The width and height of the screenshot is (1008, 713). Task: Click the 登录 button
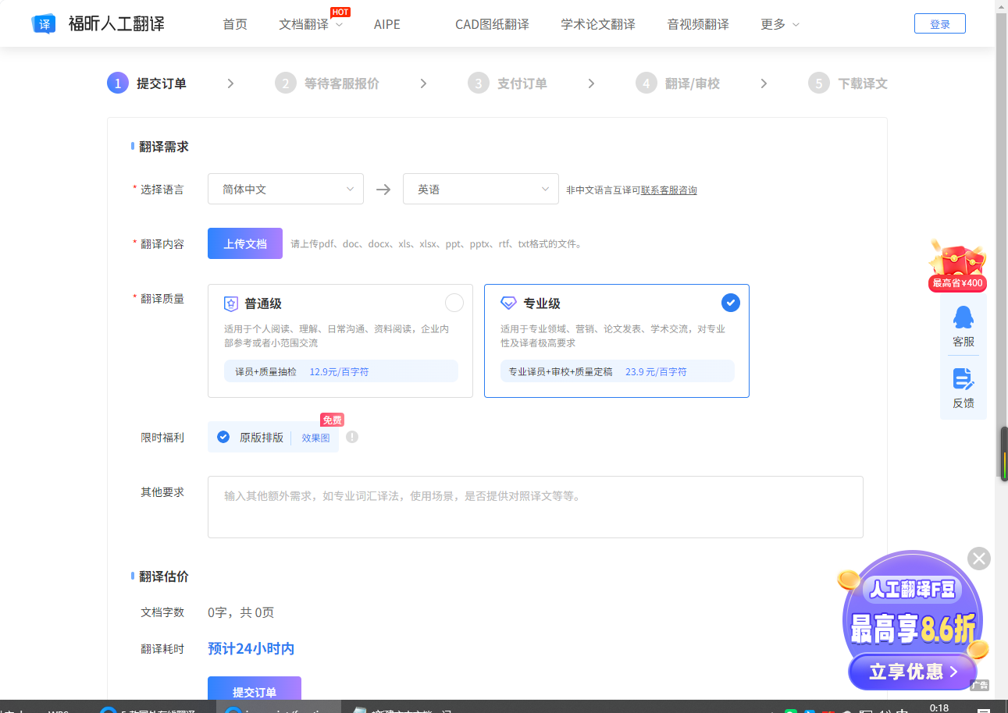(x=939, y=23)
